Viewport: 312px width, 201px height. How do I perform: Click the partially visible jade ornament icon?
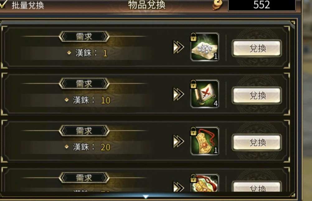pyautogui.click(x=205, y=183)
